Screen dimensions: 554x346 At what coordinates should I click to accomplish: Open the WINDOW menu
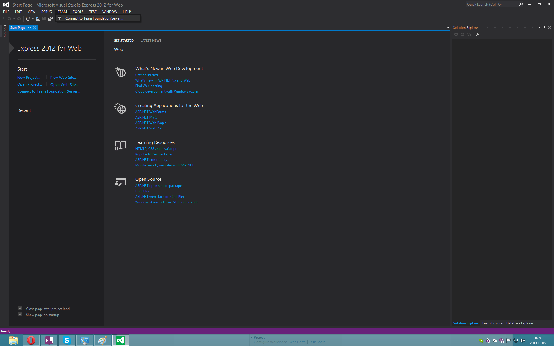coord(110,12)
